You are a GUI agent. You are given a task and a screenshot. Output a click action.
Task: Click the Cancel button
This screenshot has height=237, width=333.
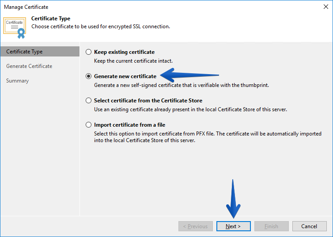309,226
